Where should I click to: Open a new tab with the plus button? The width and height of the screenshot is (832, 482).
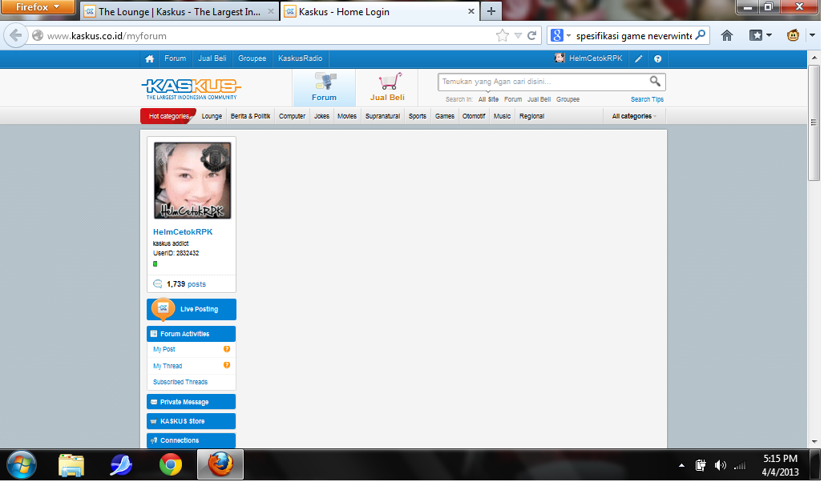[491, 11]
